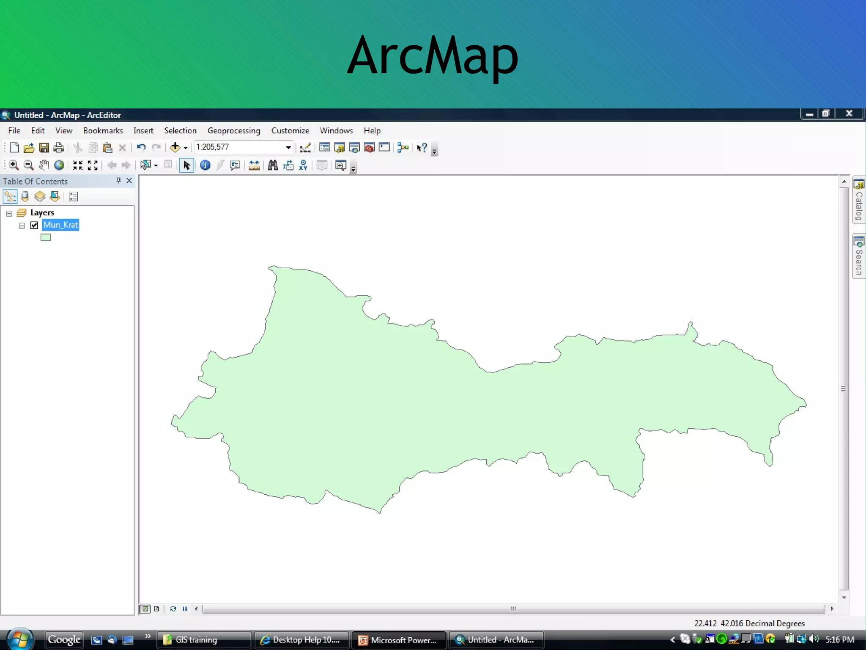Open the Geoprocessing menu
Image resolution: width=866 pixels, height=650 pixels.
pyautogui.click(x=234, y=131)
